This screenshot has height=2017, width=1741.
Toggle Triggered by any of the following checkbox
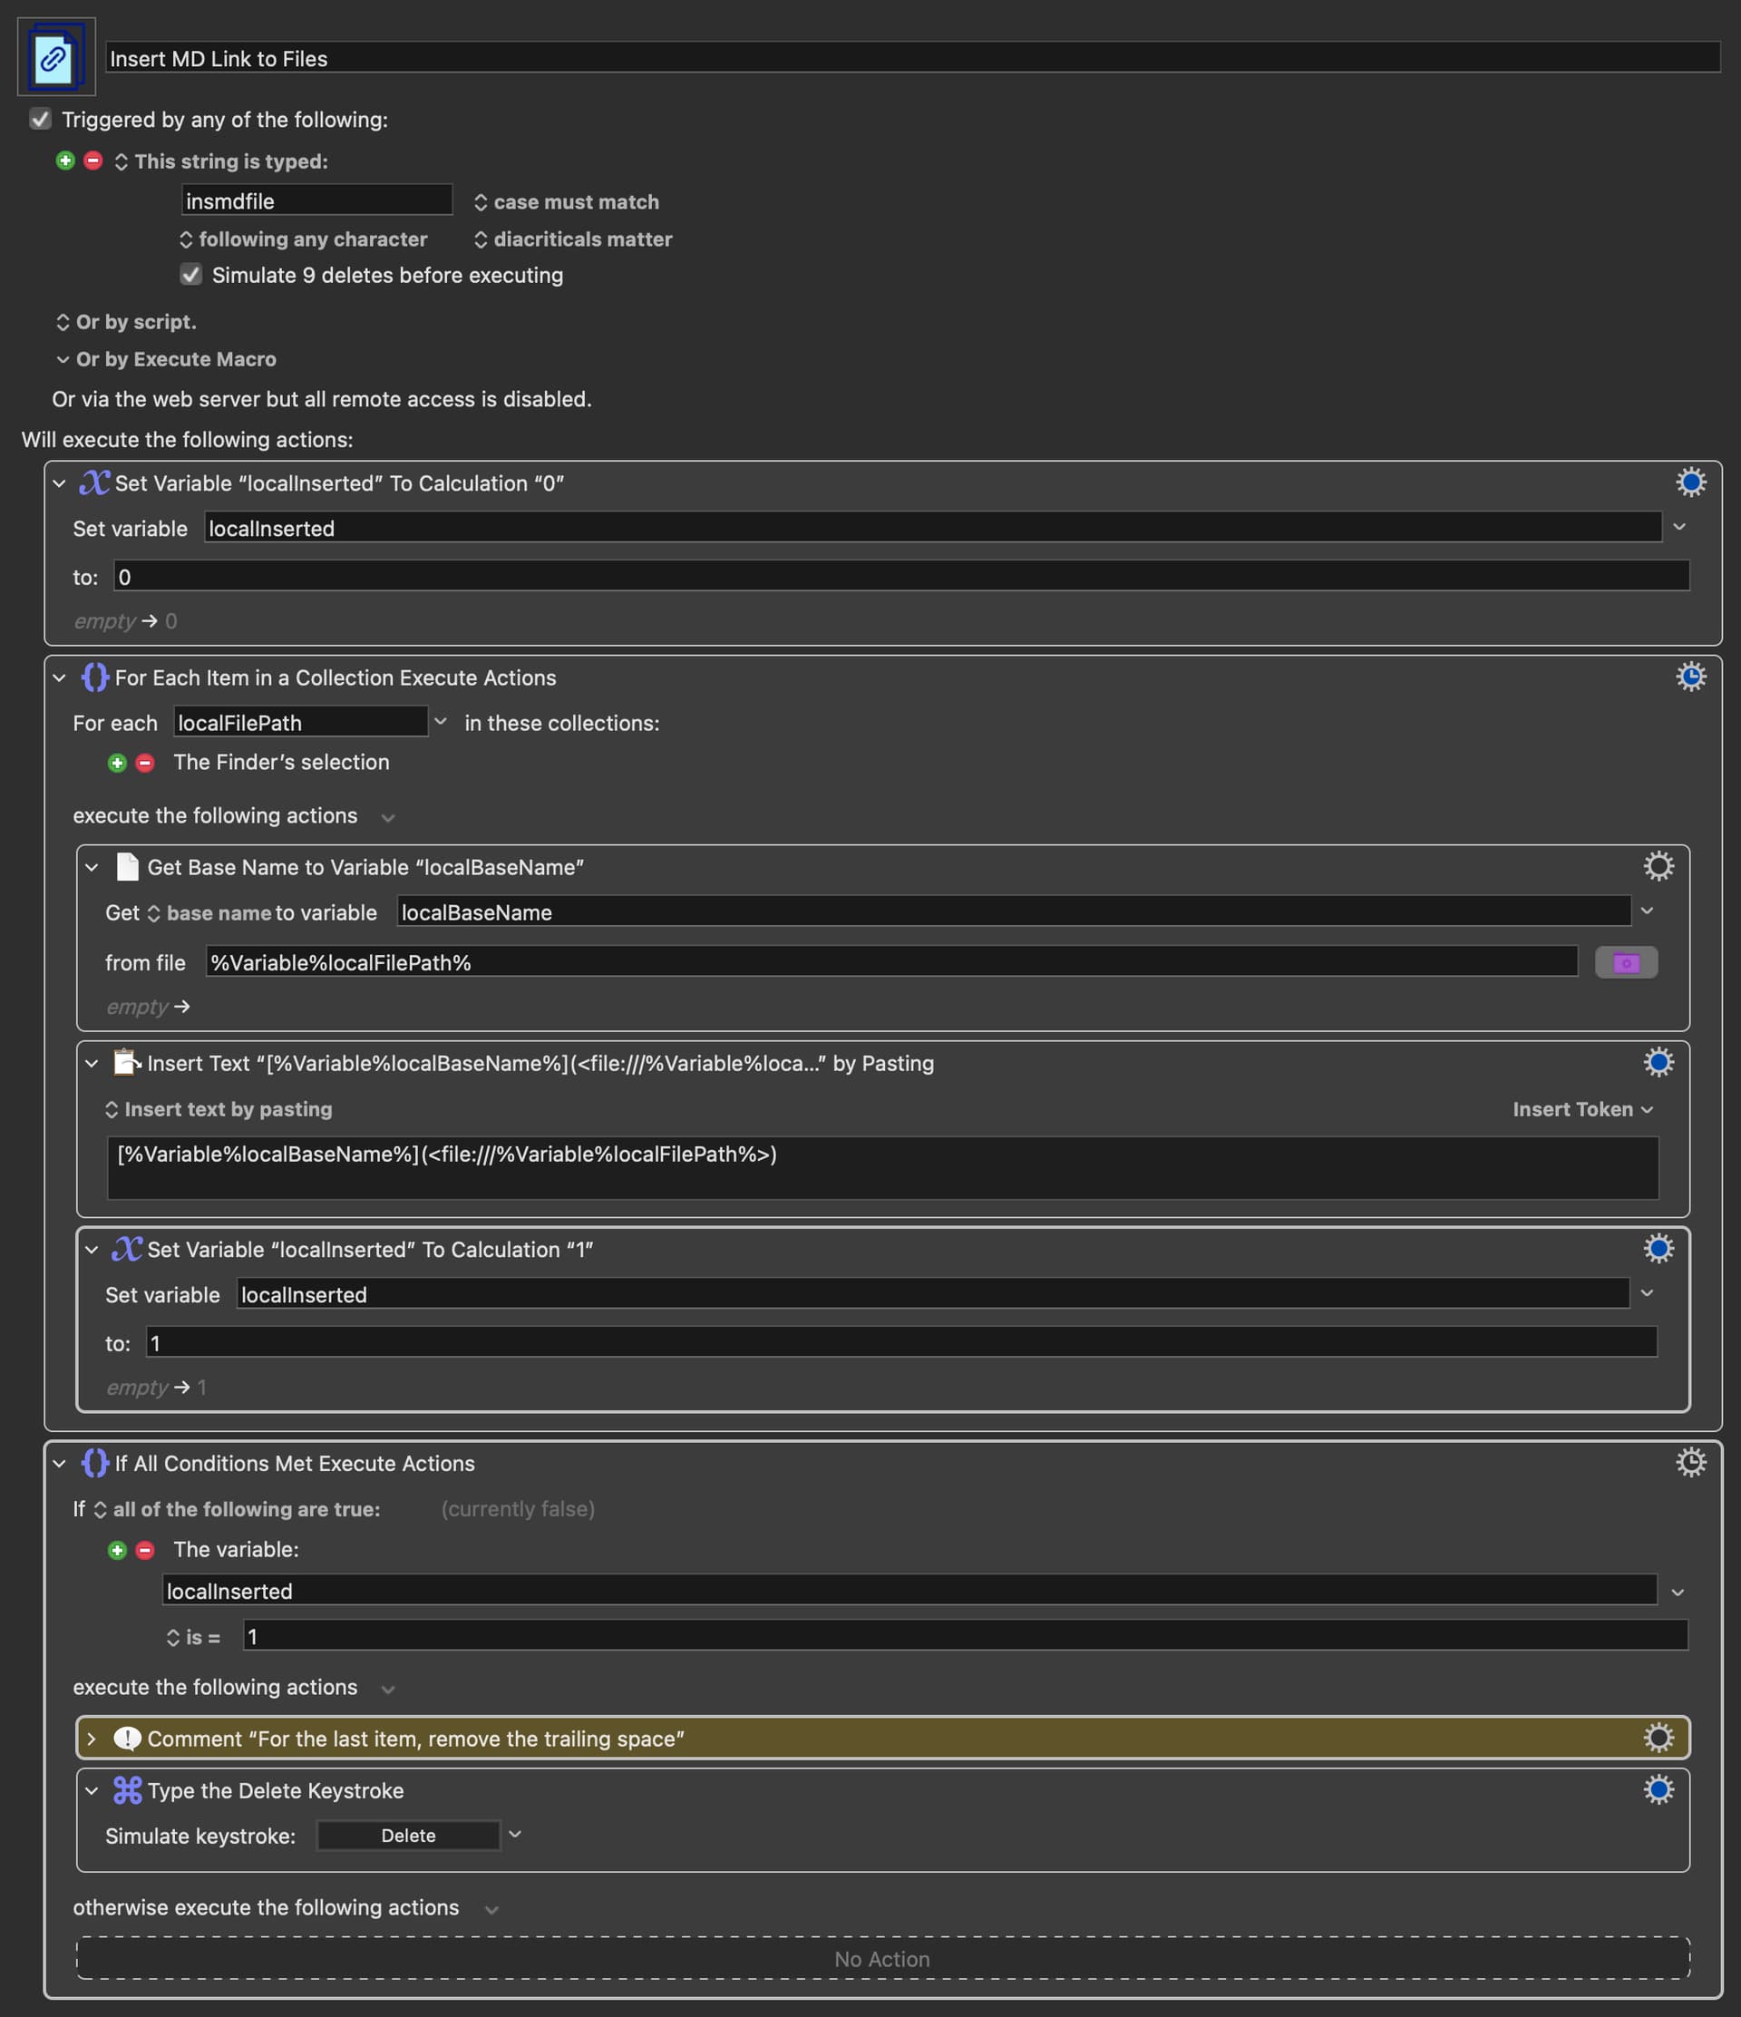(x=40, y=119)
